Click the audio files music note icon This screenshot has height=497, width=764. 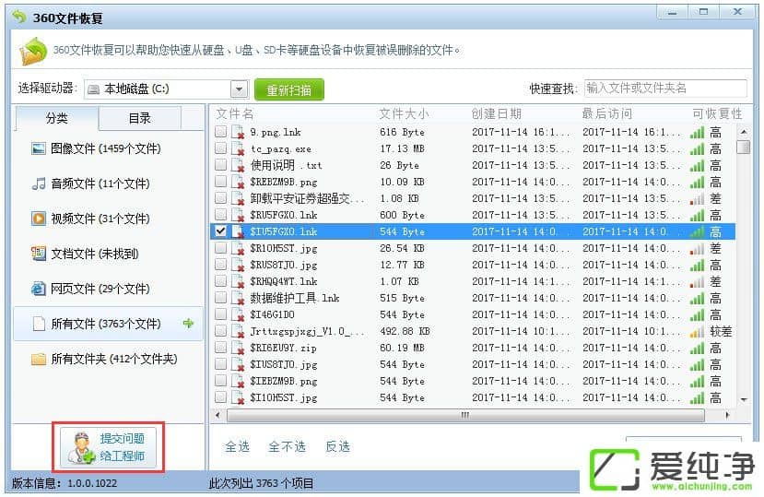[x=39, y=183]
